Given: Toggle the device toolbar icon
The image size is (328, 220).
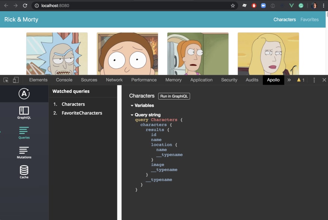Looking at the screenshot, I should pos(16,80).
